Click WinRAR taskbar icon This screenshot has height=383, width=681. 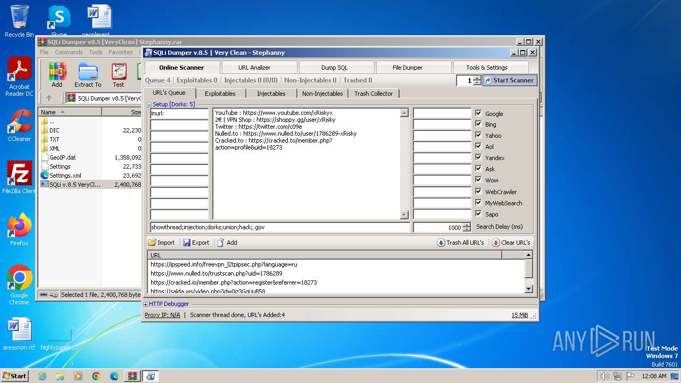coord(132,376)
